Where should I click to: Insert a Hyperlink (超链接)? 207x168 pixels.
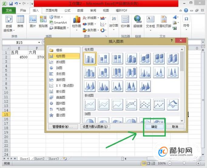(138, 21)
